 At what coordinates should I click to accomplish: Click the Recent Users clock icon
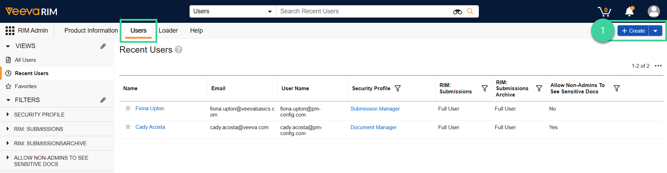tap(8, 73)
